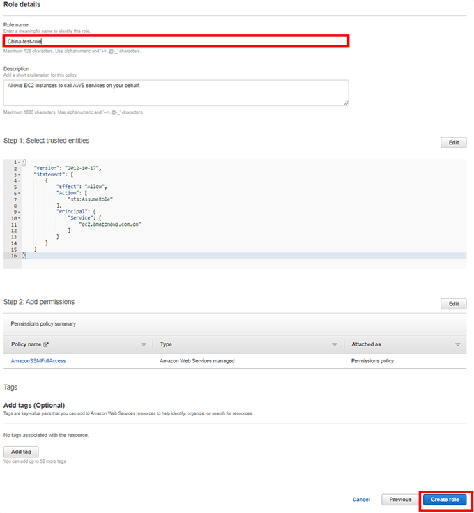Collapse the Principal block at line 9
Screen dimensions: 474x513
[x=19, y=212]
